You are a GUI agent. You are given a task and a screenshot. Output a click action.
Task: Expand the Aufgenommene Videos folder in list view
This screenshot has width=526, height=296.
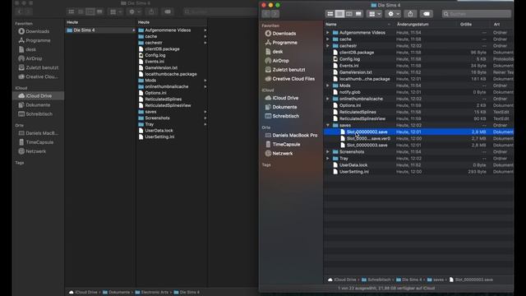[328, 33]
